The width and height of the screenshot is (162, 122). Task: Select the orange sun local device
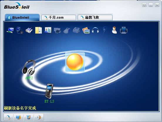[x=75, y=62]
